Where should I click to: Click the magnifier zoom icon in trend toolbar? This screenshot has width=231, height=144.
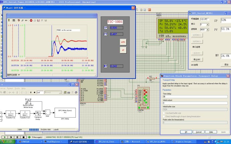(22, 20)
